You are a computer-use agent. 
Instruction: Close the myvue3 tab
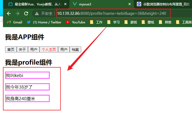tap(130, 4)
